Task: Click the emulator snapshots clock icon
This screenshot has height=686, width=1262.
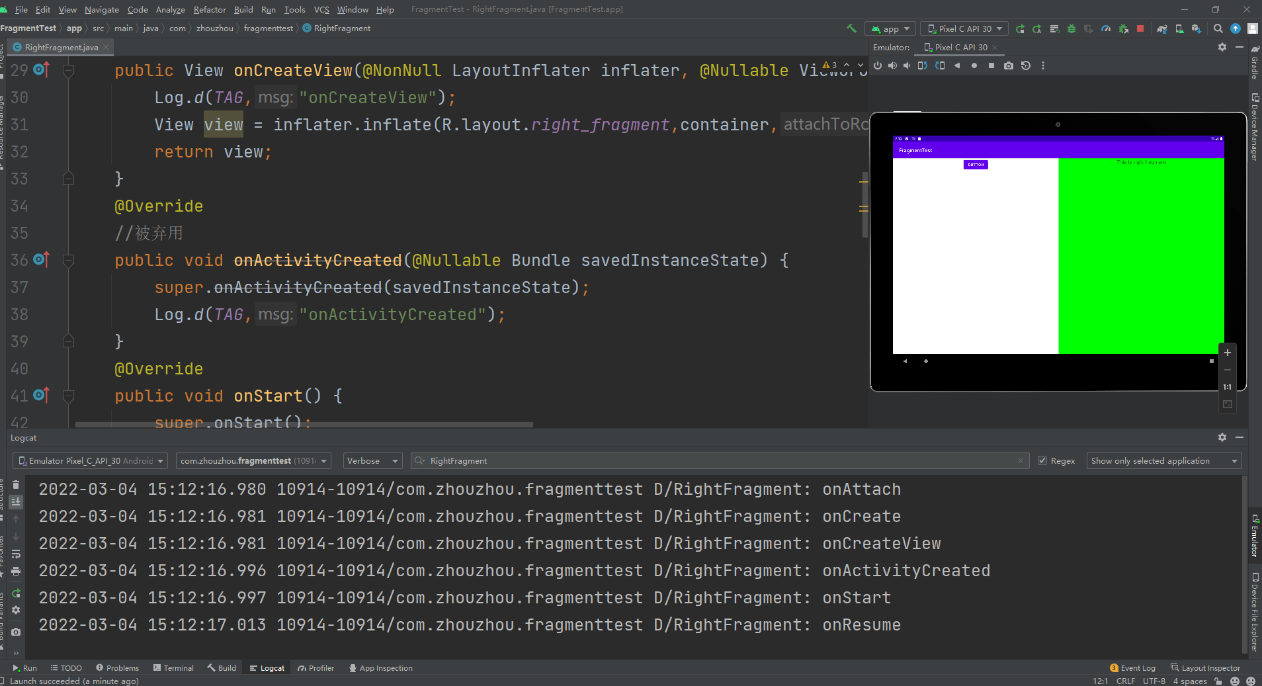Action: point(1026,65)
